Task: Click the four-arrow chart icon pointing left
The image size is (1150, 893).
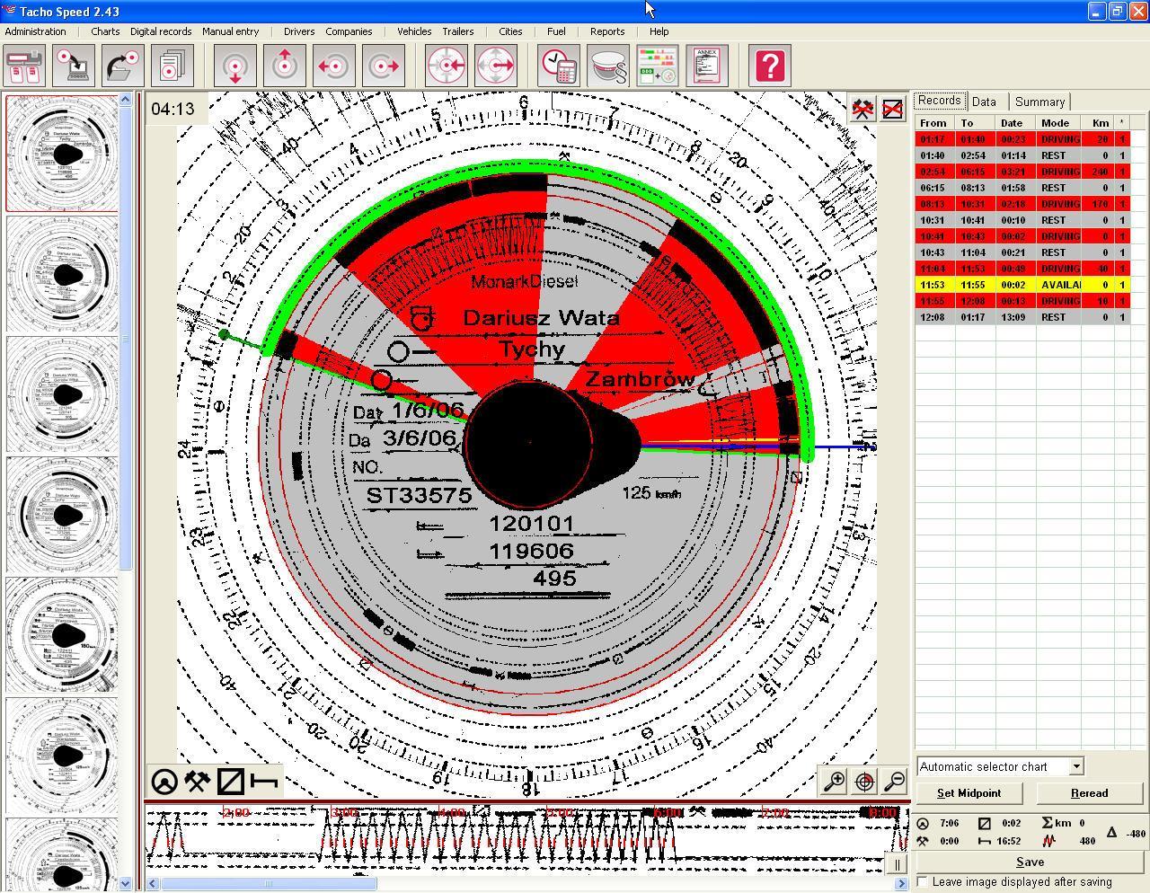Action: click(447, 66)
